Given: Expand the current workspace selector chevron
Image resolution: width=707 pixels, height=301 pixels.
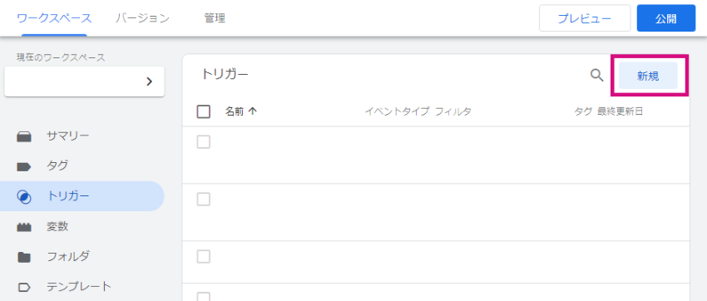Looking at the screenshot, I should click(x=149, y=81).
